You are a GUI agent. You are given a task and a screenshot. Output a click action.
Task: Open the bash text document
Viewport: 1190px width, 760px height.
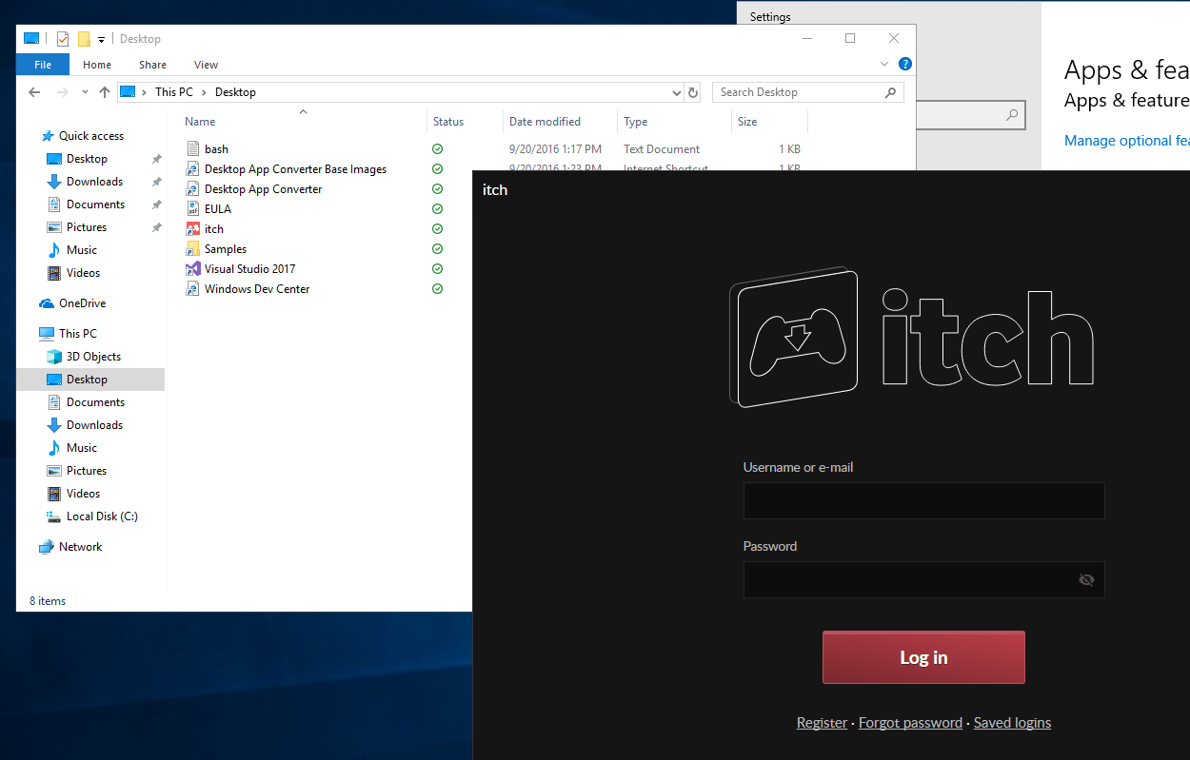216,148
